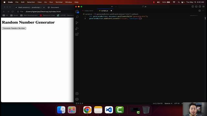Open the All bookmarks folder
207x116 pixels.
click(5, 15)
